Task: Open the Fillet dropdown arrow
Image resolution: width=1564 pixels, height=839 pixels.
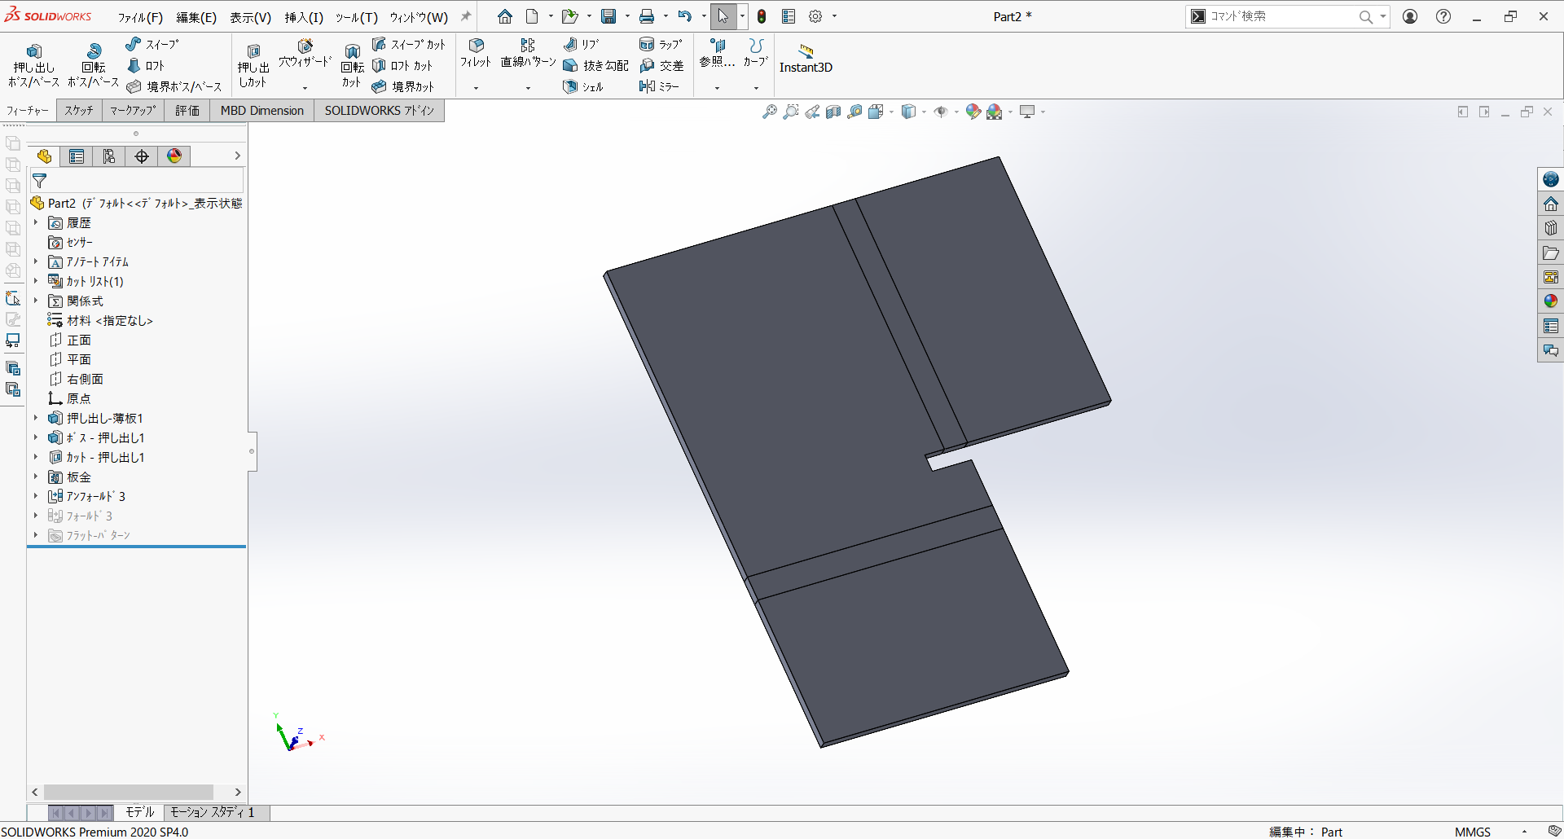Action: coord(476,88)
